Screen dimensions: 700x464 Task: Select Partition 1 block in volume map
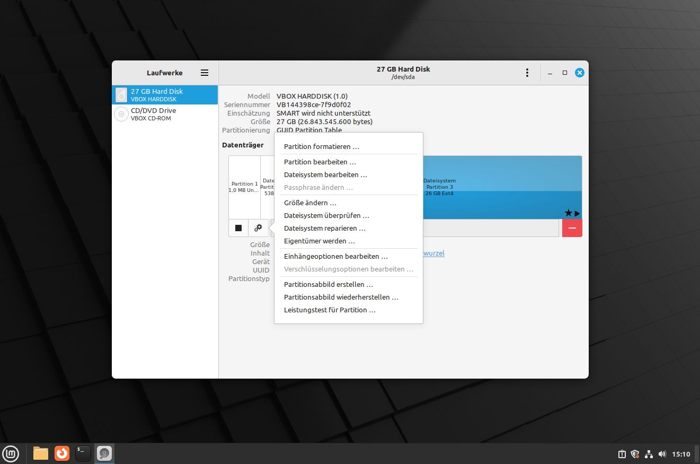pos(244,187)
